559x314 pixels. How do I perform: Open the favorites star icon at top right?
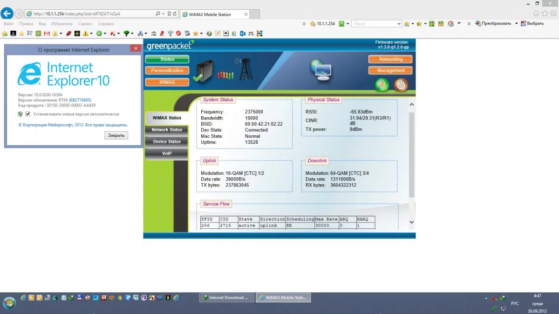click(544, 14)
